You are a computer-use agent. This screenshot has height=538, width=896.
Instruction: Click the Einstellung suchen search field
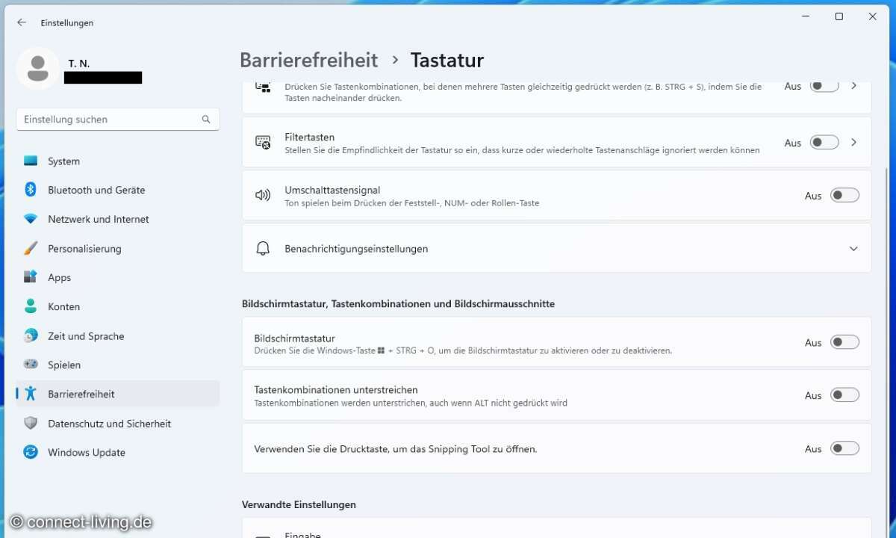(118, 119)
